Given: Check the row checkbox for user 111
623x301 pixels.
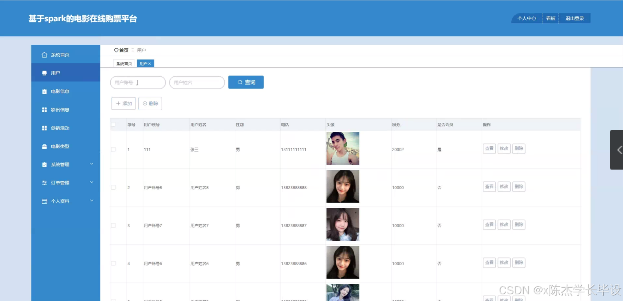Looking at the screenshot, I should pos(113,150).
